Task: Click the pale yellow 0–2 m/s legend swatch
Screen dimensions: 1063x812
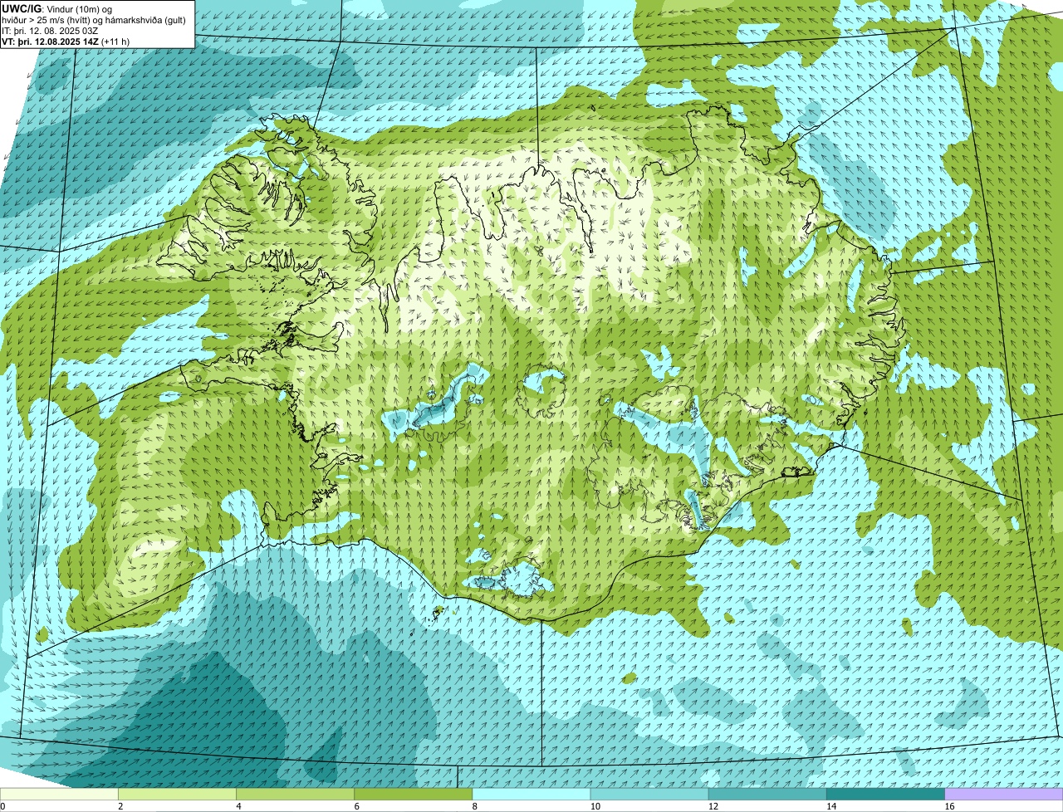Action: [59, 795]
